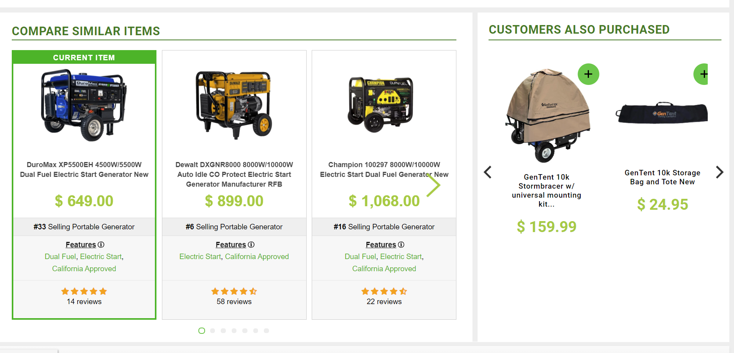This screenshot has height=353, width=734.
Task: Click CURRENT ITEM banner
Action: click(x=84, y=58)
